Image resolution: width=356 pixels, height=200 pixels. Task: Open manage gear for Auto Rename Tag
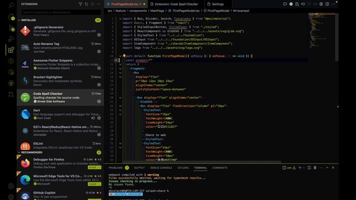click(x=99, y=52)
